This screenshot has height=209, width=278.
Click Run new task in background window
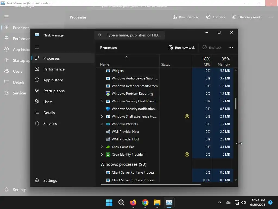(x=185, y=17)
